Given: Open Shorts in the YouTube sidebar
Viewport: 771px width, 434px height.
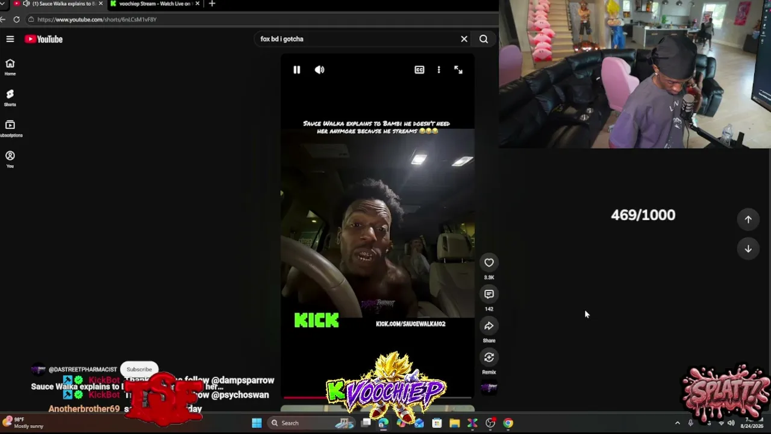Looking at the screenshot, I should click(x=10, y=98).
